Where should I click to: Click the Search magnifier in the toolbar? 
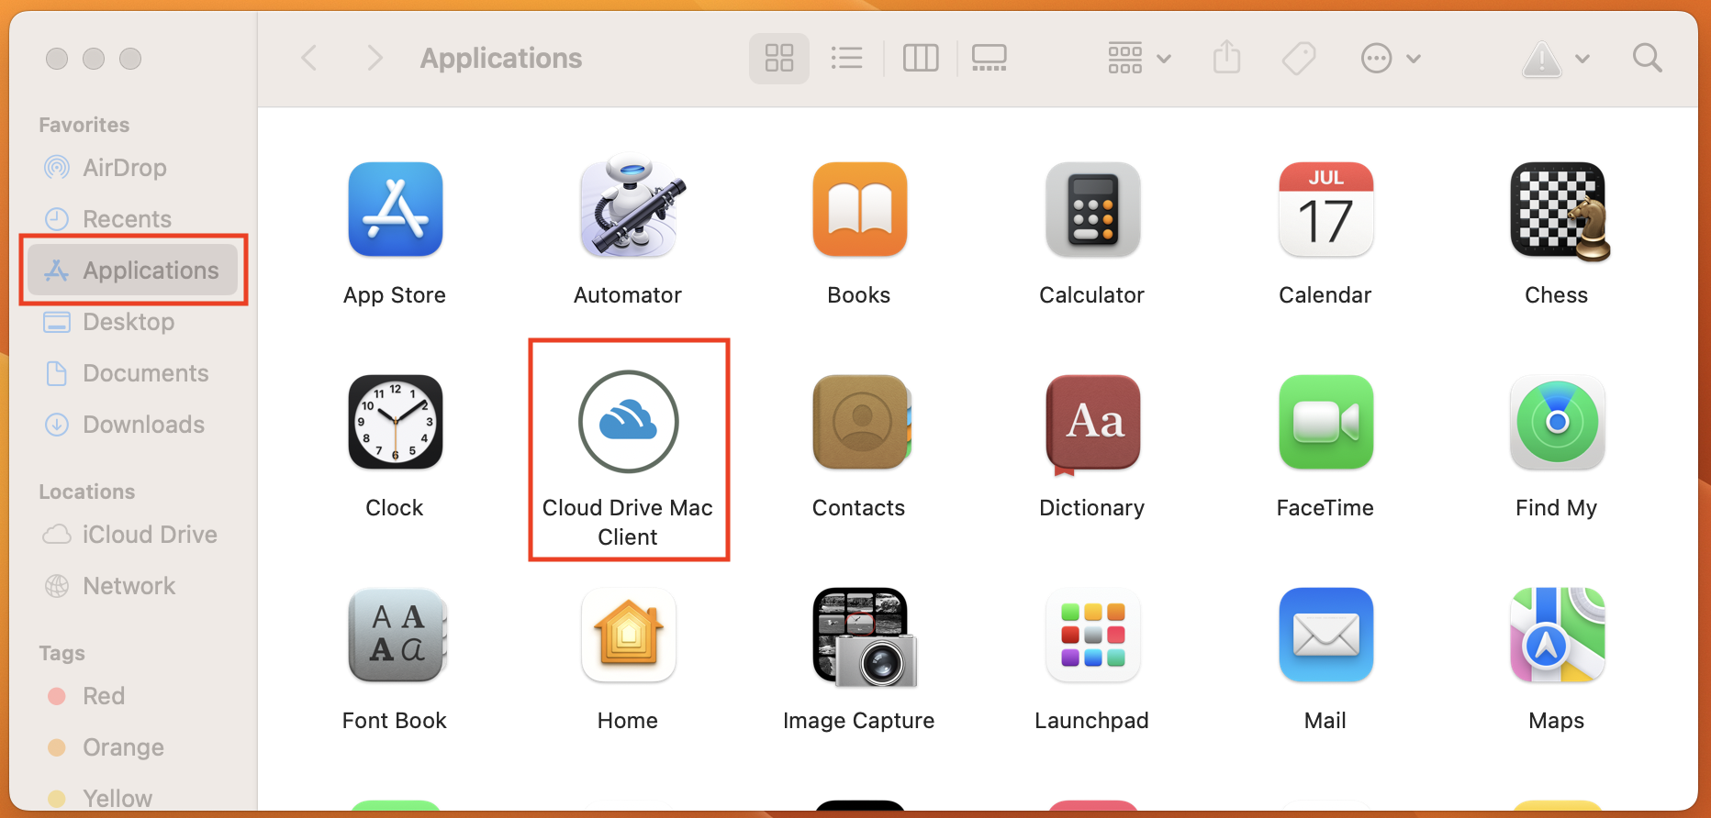(x=1647, y=58)
